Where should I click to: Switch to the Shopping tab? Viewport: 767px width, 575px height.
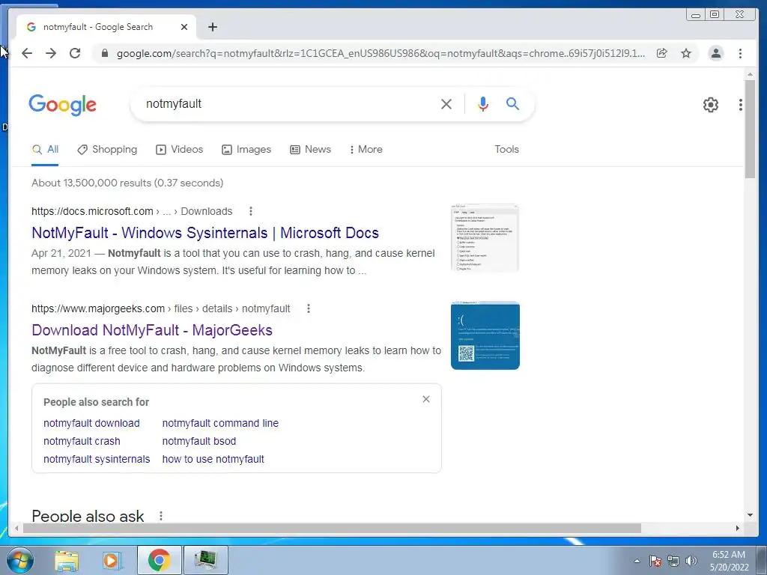(108, 150)
